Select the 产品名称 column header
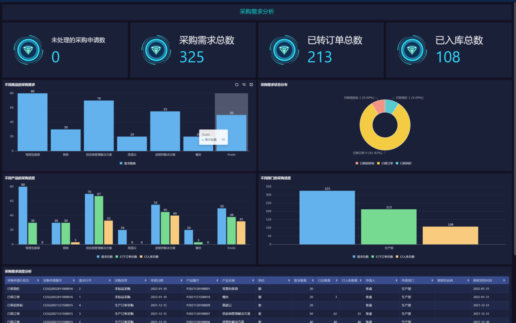The height and width of the screenshot is (323, 516). coord(237,280)
